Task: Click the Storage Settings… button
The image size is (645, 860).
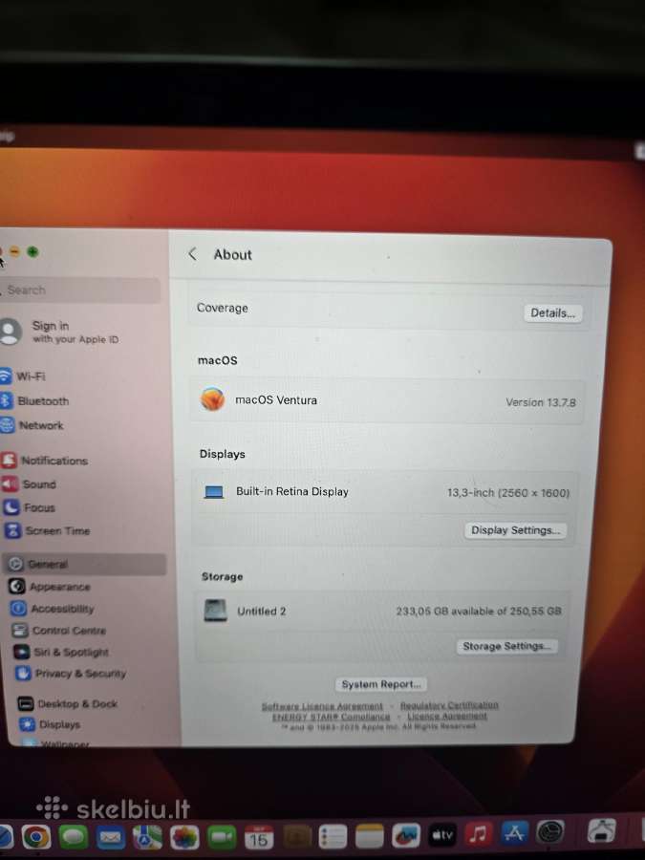Action: (x=506, y=646)
